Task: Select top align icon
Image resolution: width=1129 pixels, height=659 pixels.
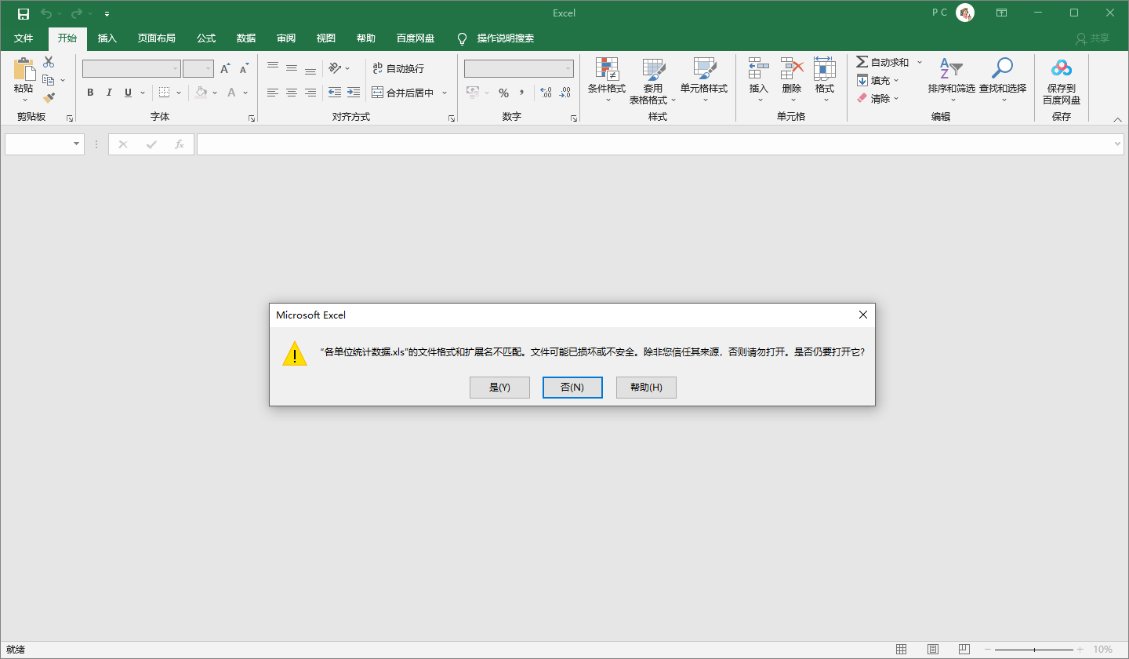Action: 273,68
